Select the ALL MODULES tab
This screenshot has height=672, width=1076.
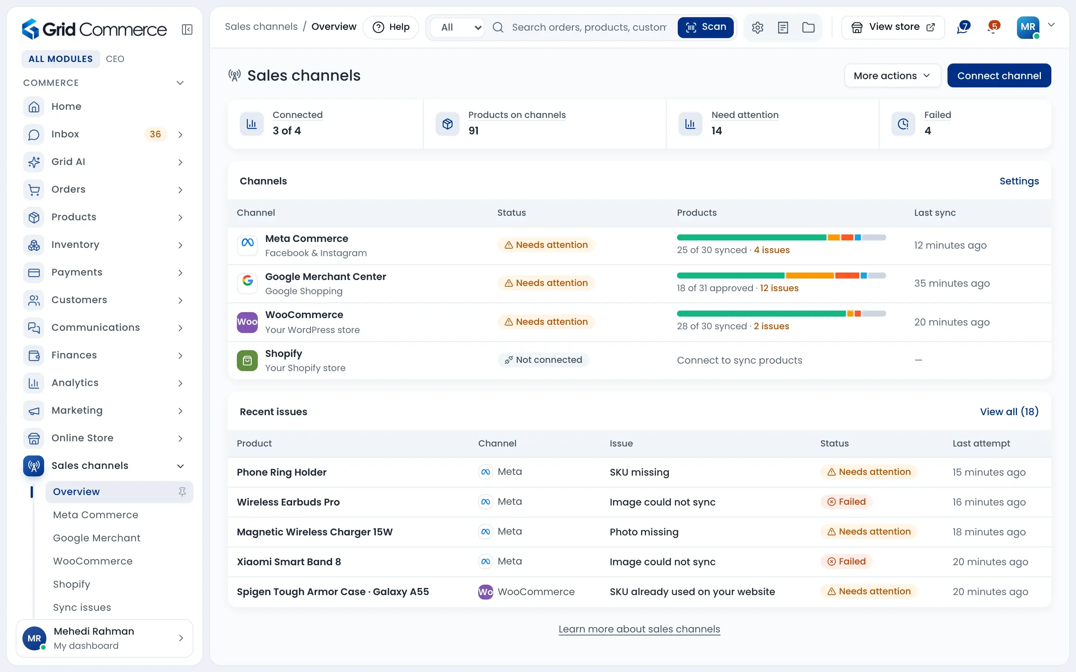point(61,59)
